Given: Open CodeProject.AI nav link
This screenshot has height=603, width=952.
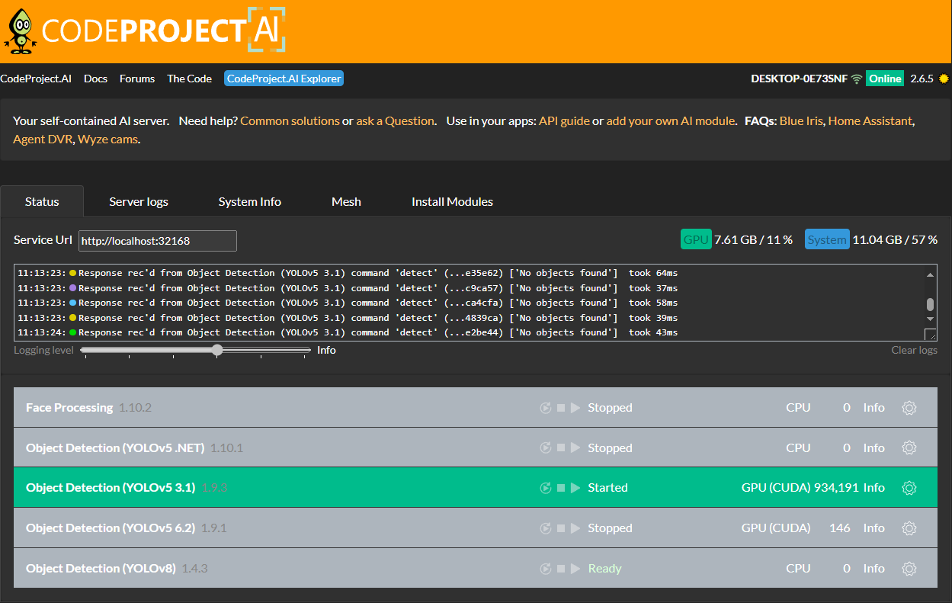Looking at the screenshot, I should [x=36, y=79].
